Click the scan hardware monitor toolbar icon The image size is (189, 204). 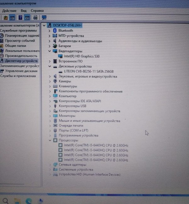[x=44, y=18]
